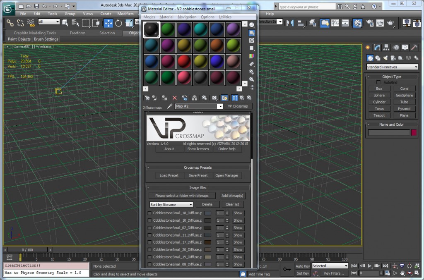Select the Assign Material to Selection icon
The image size is (424, 280).
tap(164, 98)
